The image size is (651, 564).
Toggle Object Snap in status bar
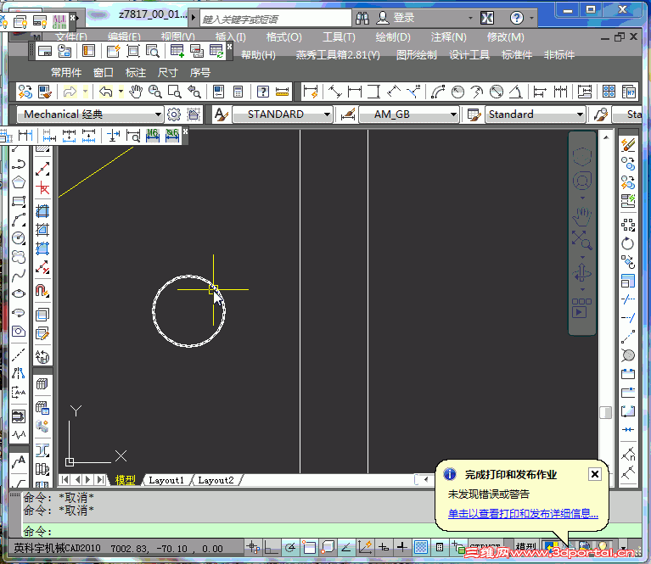tap(309, 548)
